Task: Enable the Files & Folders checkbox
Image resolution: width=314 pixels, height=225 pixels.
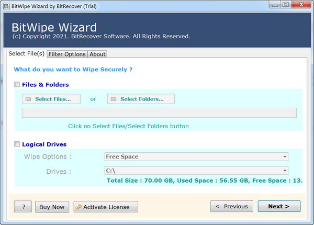Action: [17, 84]
